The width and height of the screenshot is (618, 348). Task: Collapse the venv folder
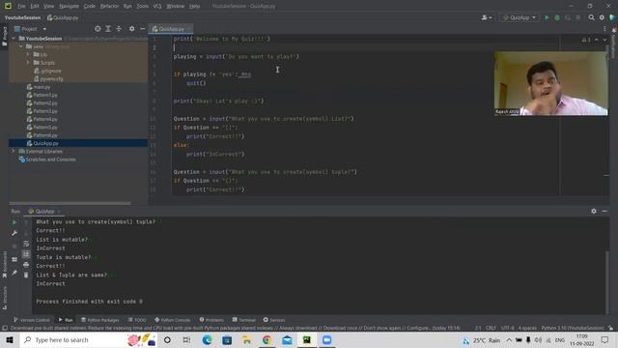coord(21,46)
